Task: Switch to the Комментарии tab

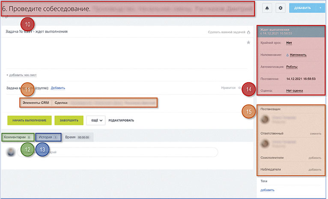Action: [x=18, y=137]
